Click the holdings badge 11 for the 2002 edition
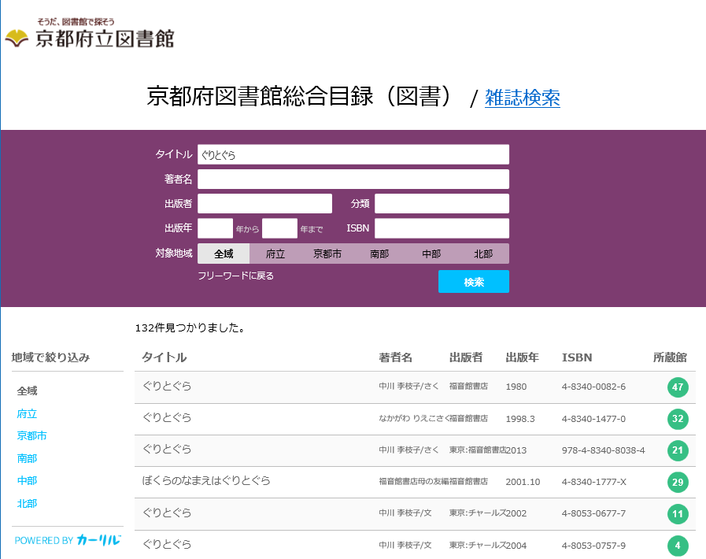The width and height of the screenshot is (706, 559). click(677, 513)
